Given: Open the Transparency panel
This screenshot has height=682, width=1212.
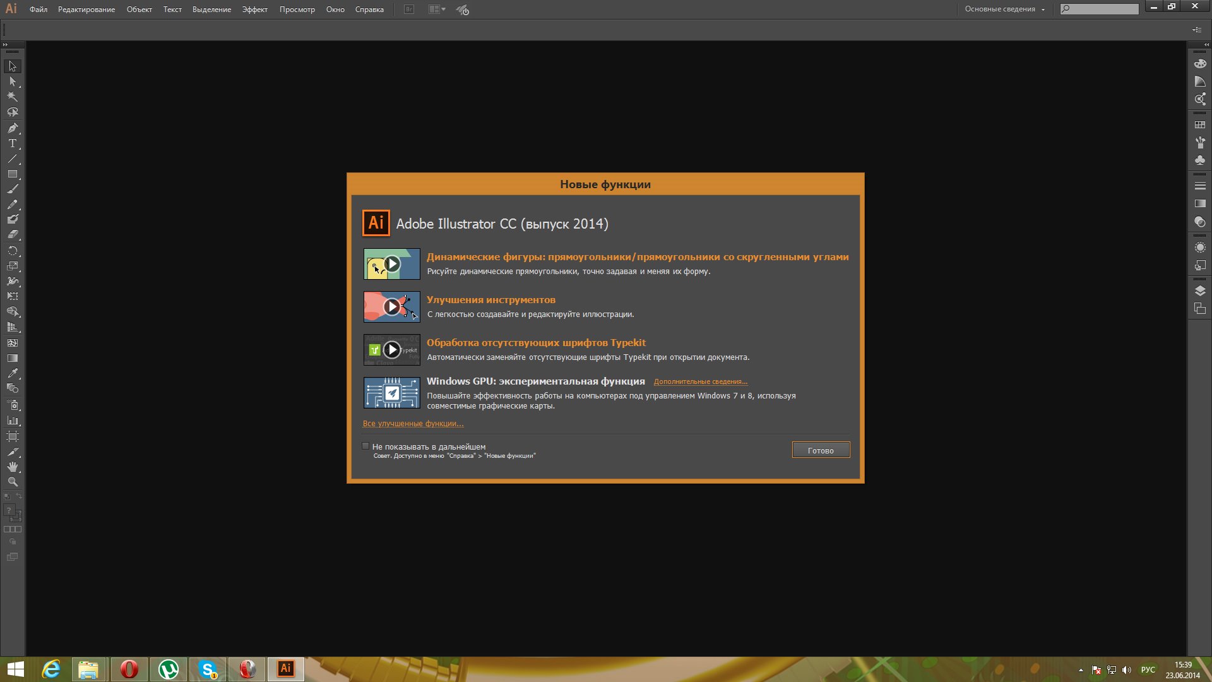Looking at the screenshot, I should (1200, 222).
